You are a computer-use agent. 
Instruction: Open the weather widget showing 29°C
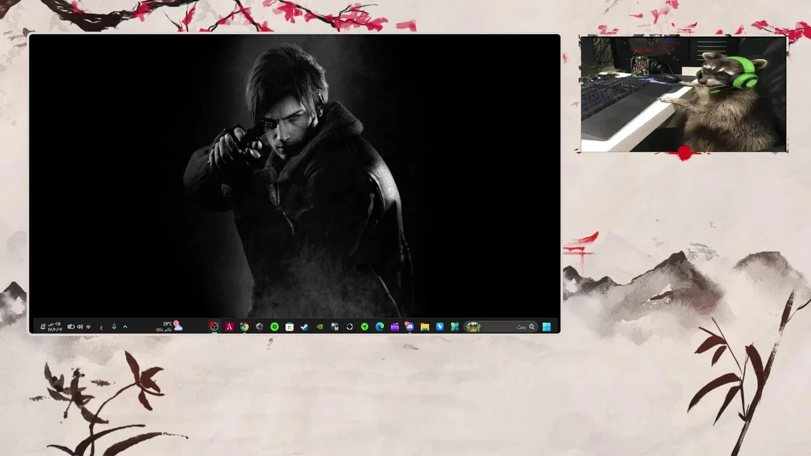[x=169, y=327]
